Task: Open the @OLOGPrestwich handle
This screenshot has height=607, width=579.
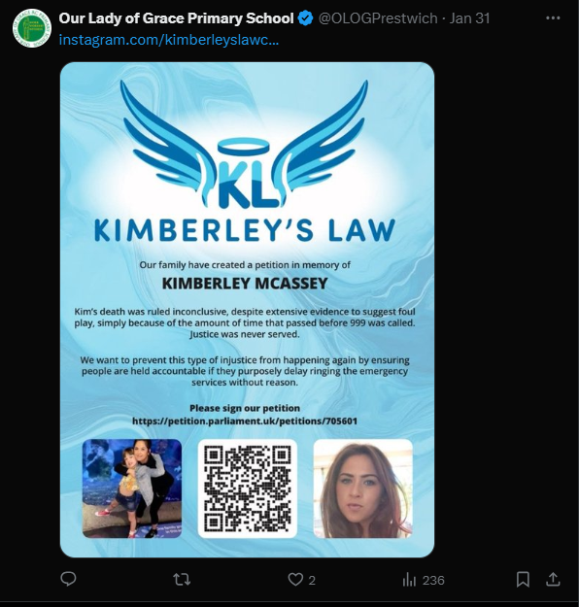Action: pyautogui.click(x=378, y=18)
